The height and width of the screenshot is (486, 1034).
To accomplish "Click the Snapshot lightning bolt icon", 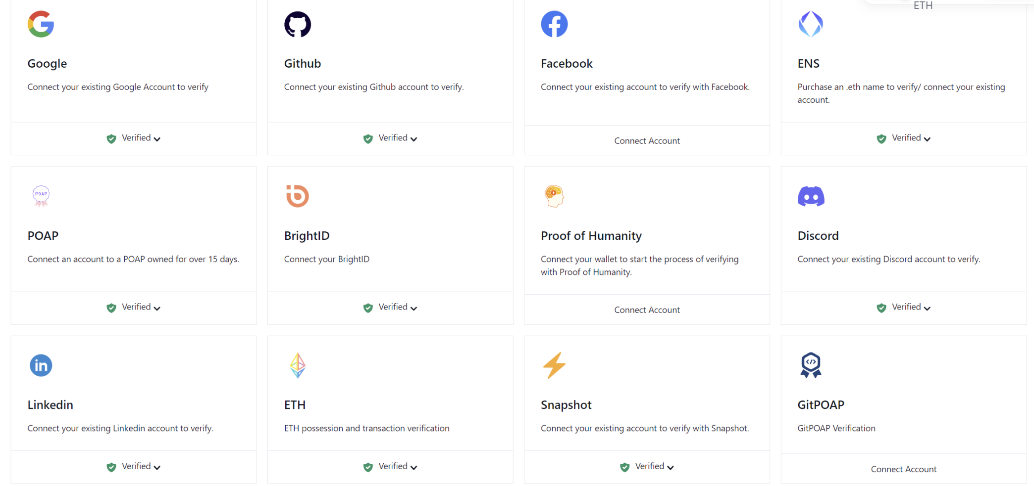I will click(554, 365).
